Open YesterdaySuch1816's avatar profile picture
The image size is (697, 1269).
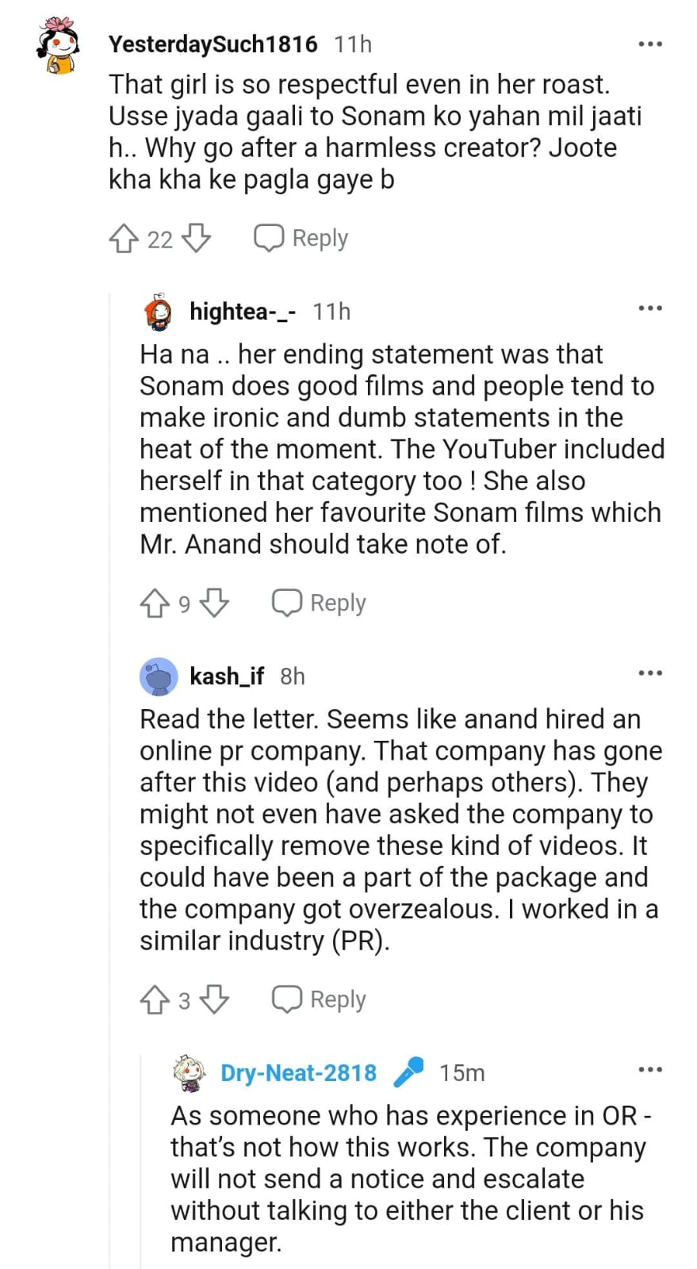click(x=59, y=47)
